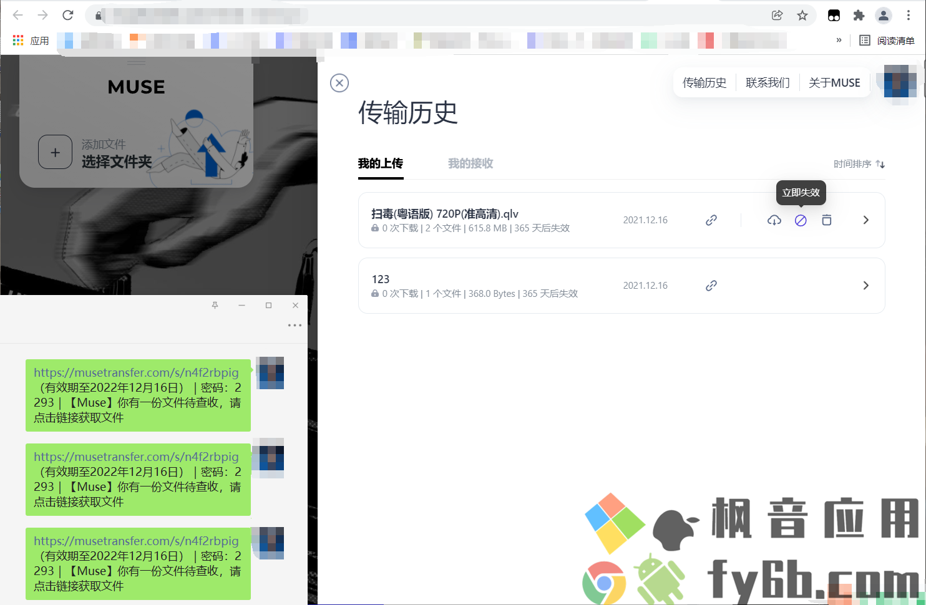Open the 关于MUSE menu item
Screen dimensions: 926x605
(834, 82)
